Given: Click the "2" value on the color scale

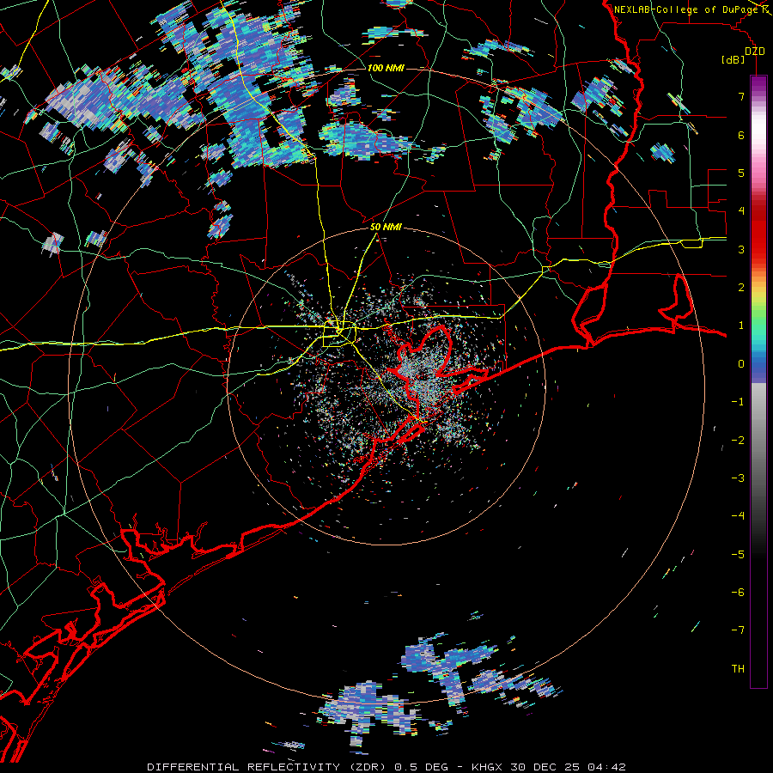Looking at the screenshot, I should (x=740, y=288).
